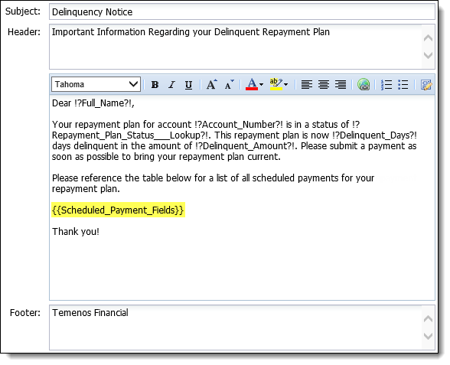Open the insert field editor icon
The width and height of the screenshot is (450, 365).
[x=426, y=85]
